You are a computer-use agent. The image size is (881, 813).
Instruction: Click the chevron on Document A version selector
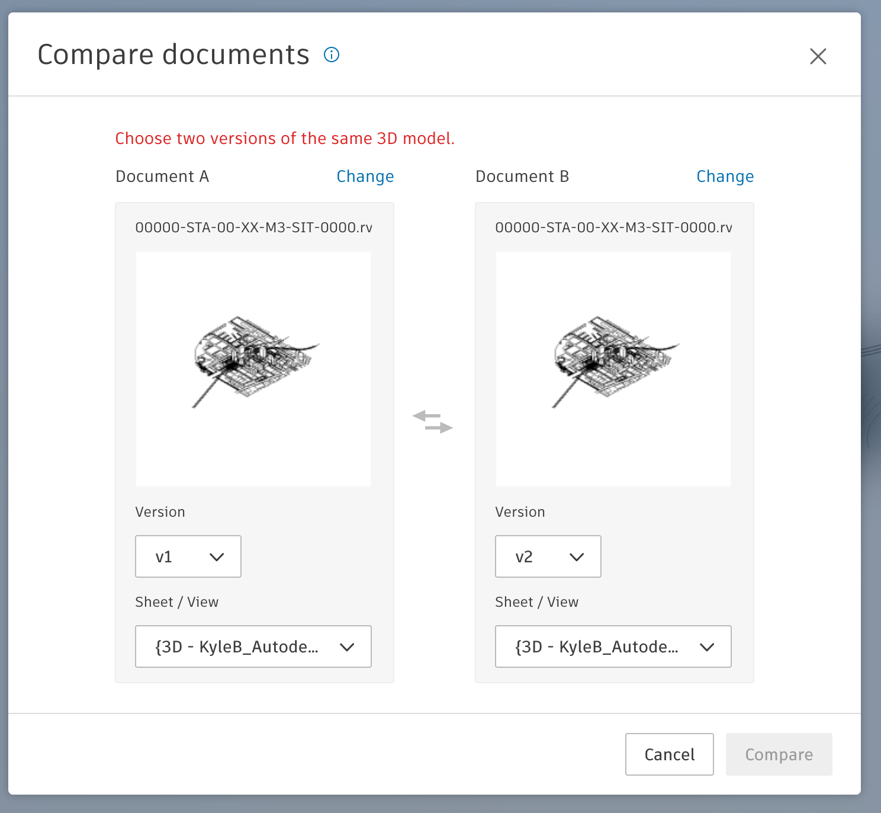217,556
